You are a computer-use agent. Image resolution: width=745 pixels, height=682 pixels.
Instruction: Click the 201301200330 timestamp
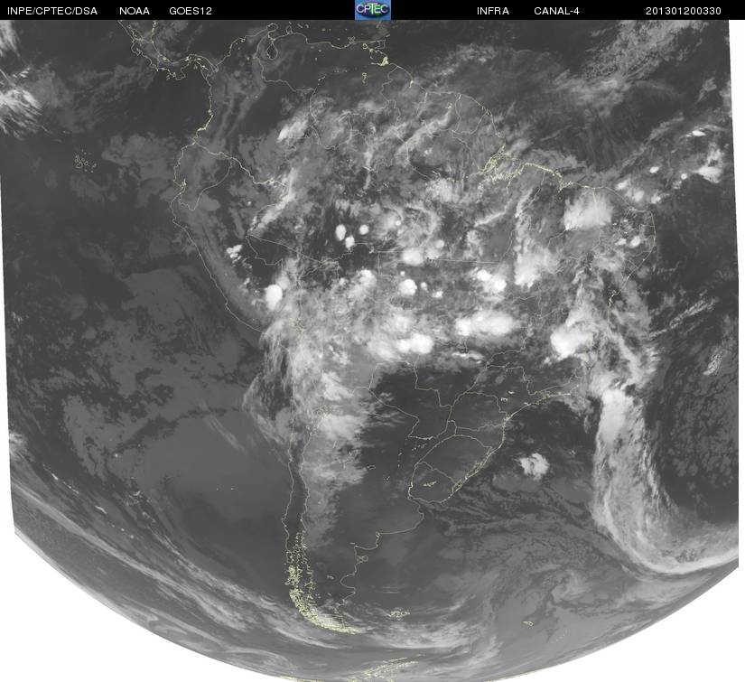tap(684, 11)
